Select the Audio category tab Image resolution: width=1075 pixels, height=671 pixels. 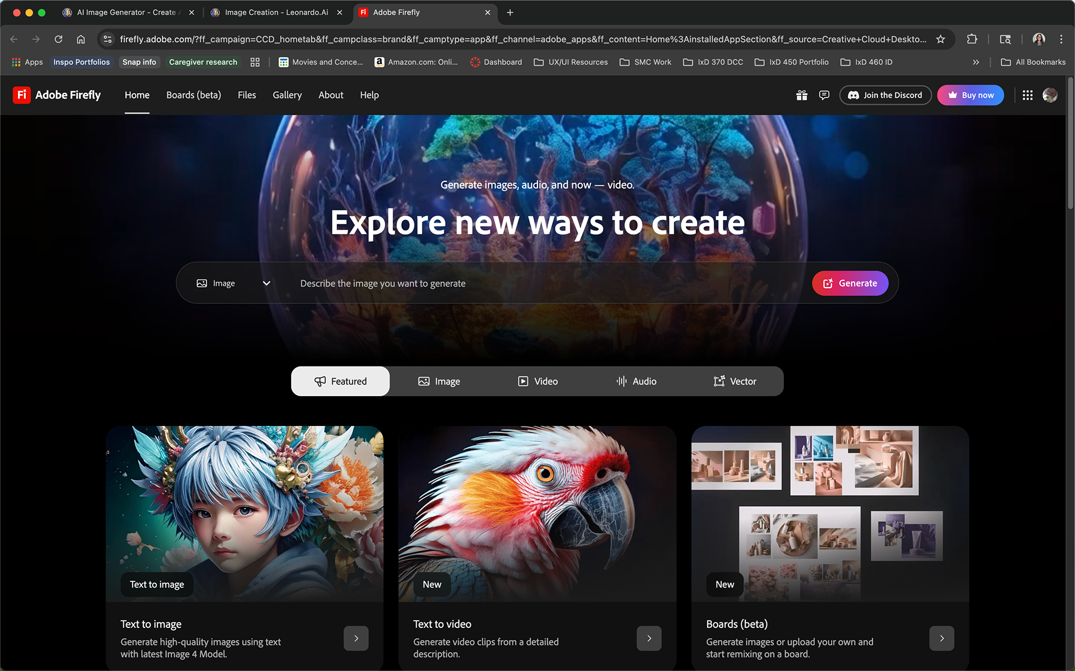click(636, 381)
